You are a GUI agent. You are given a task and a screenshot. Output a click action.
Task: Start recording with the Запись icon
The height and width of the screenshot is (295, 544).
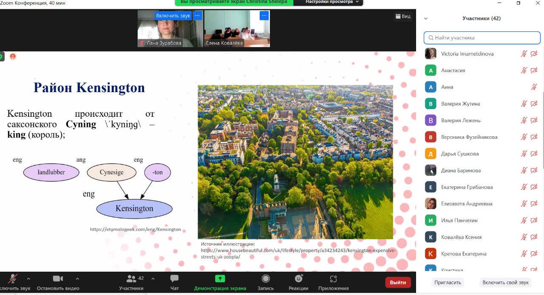pyautogui.click(x=266, y=279)
